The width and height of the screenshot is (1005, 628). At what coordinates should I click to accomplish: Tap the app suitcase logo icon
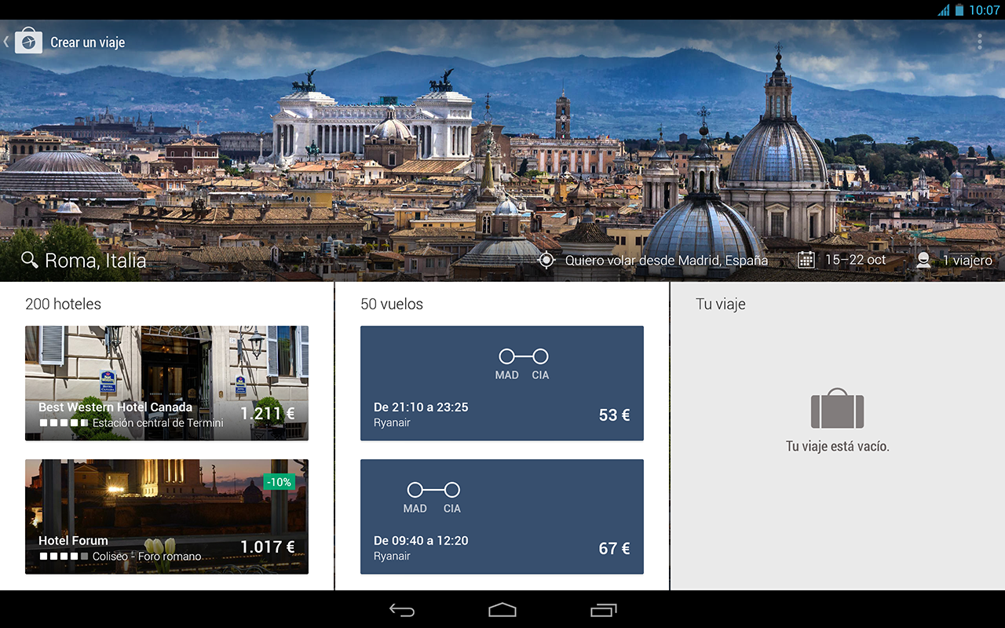pos(28,41)
